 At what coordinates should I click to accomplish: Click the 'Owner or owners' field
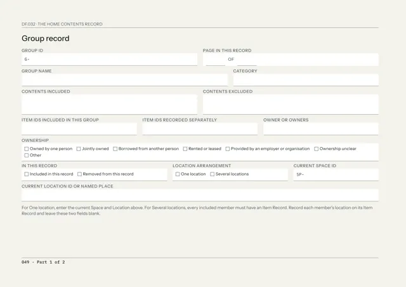(321, 129)
